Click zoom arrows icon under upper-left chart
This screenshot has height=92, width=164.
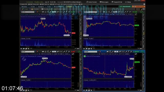pyautogui.click(x=78, y=49)
